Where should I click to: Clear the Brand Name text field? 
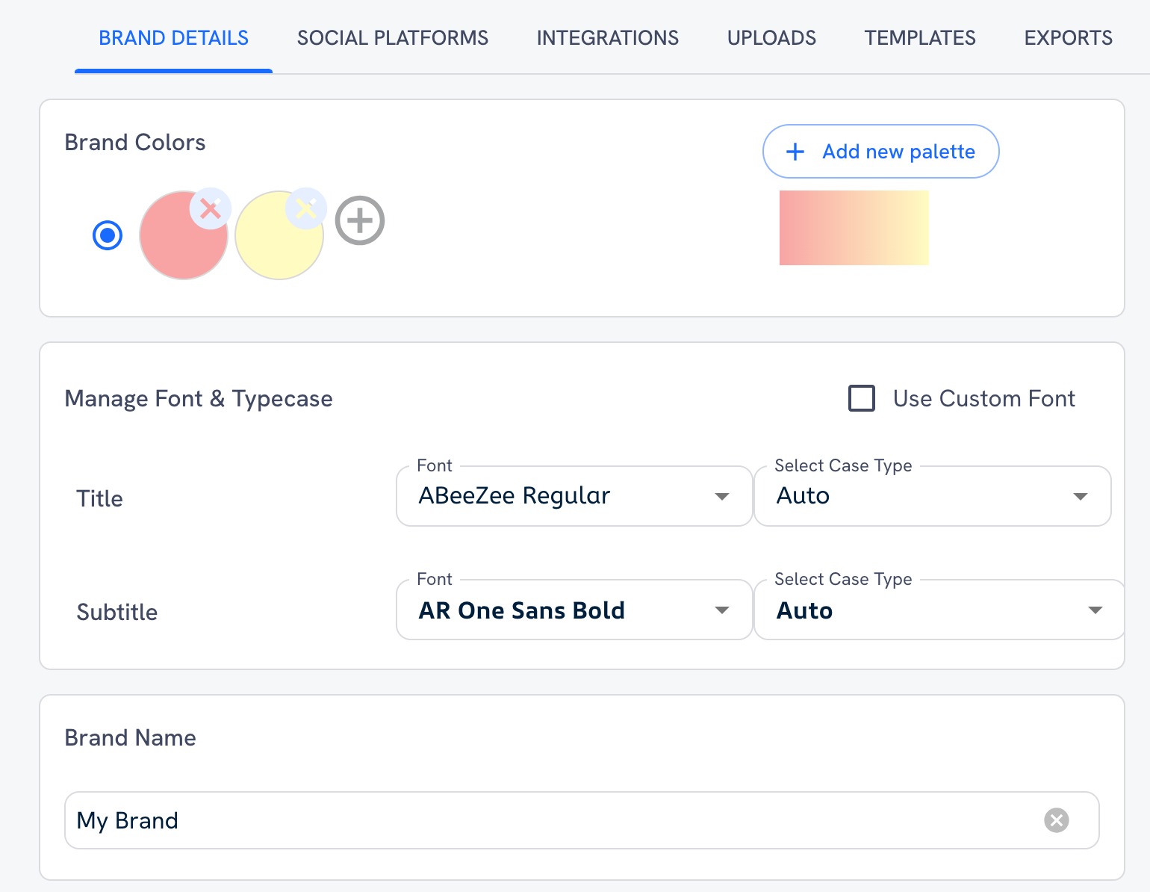(x=1056, y=820)
